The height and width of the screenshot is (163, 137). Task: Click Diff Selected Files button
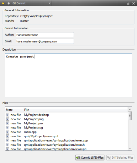click(120, 158)
